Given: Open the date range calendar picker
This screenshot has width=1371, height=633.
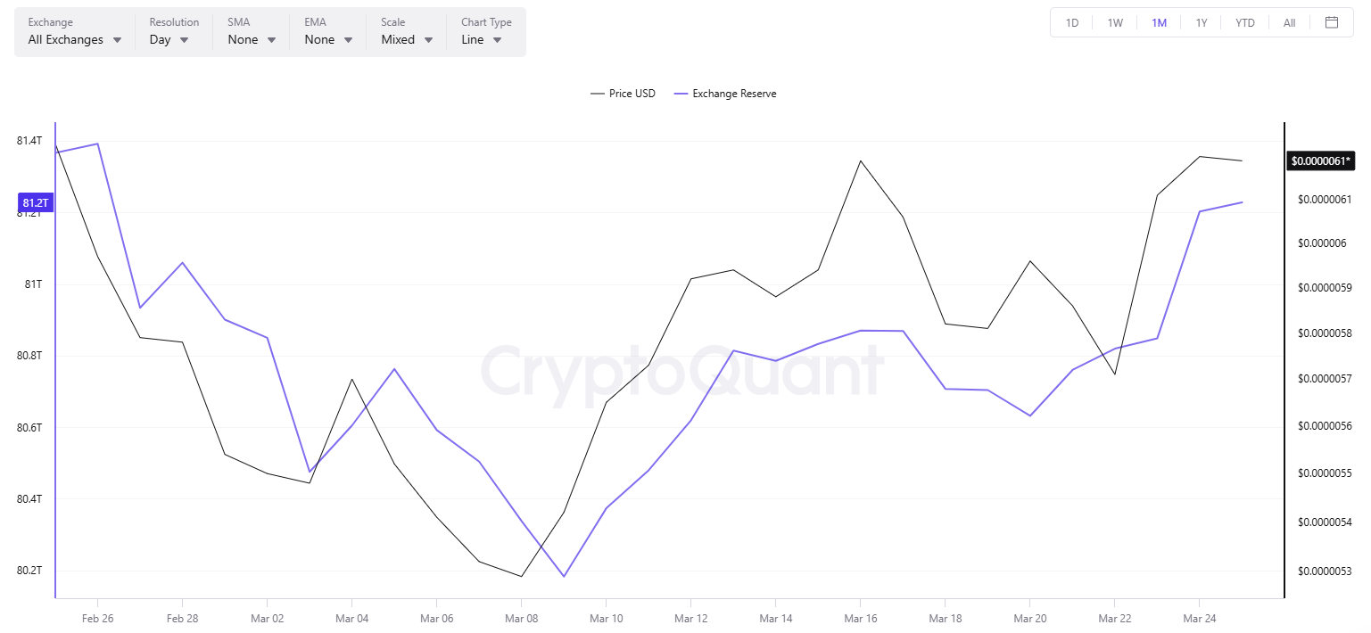Looking at the screenshot, I should [1333, 22].
